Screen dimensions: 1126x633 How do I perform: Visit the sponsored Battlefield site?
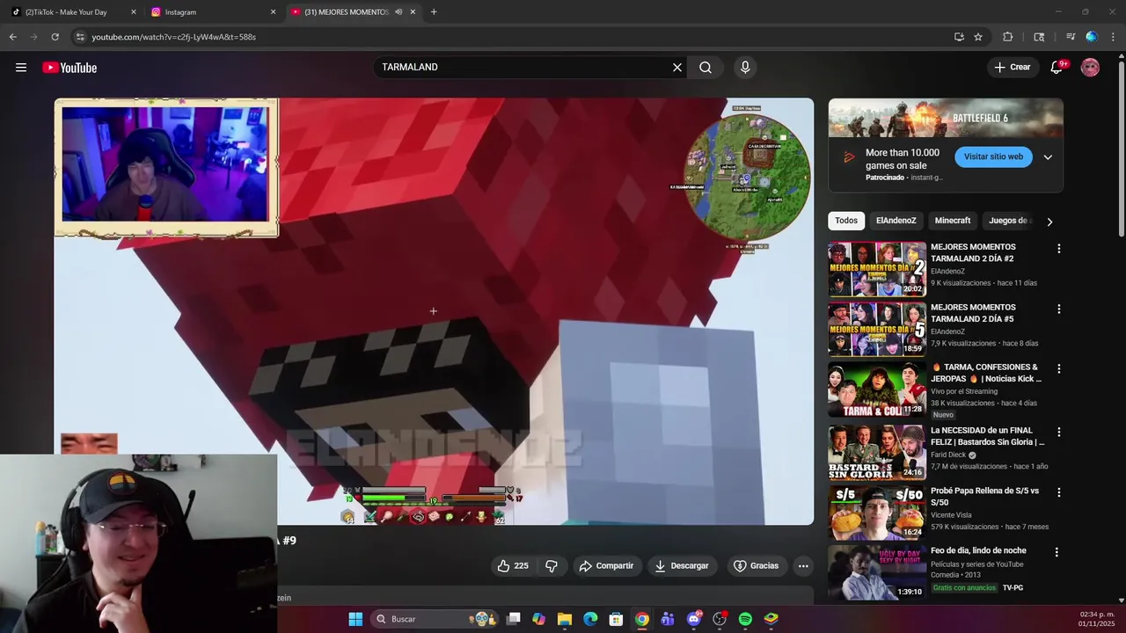point(993,156)
